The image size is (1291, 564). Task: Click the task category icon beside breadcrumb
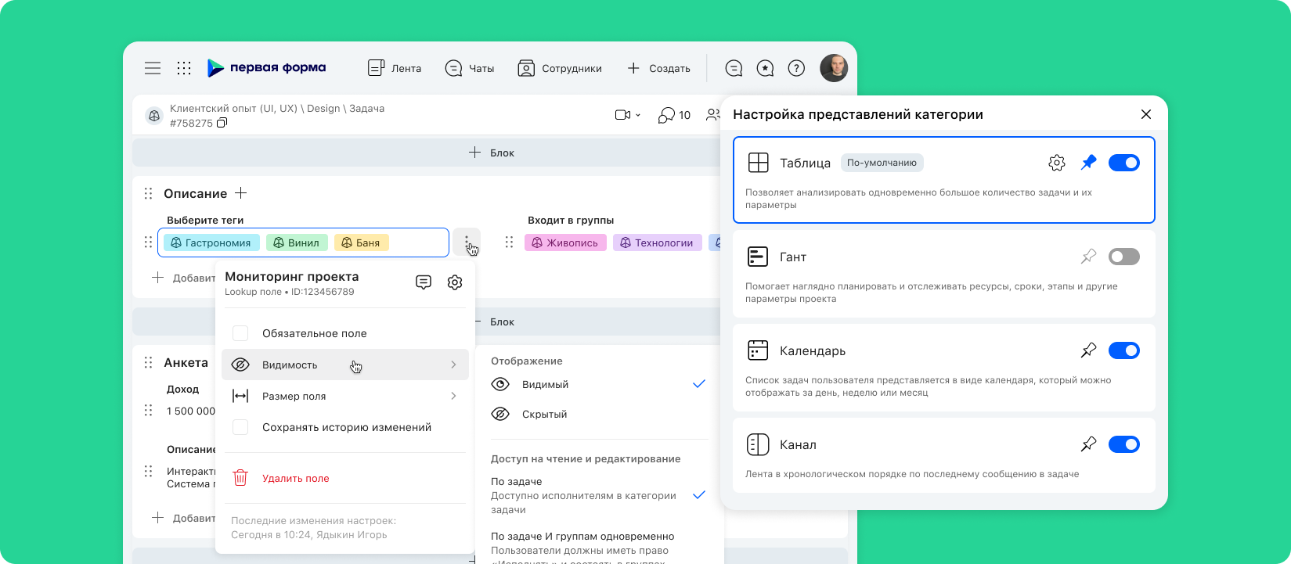tap(154, 116)
